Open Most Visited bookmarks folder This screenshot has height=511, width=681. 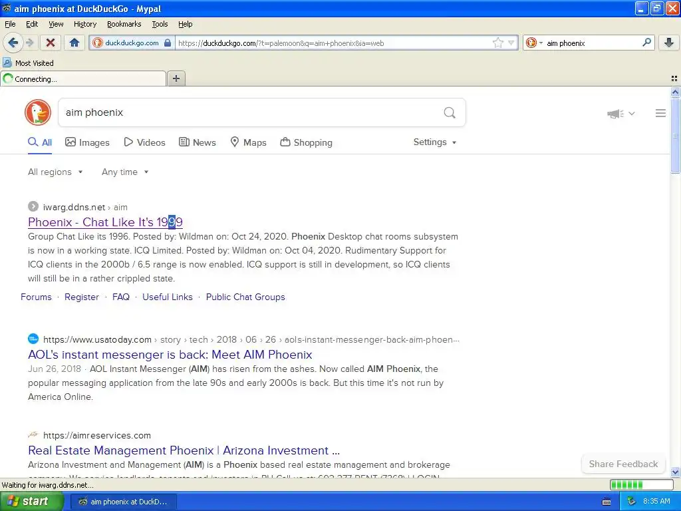29,63
